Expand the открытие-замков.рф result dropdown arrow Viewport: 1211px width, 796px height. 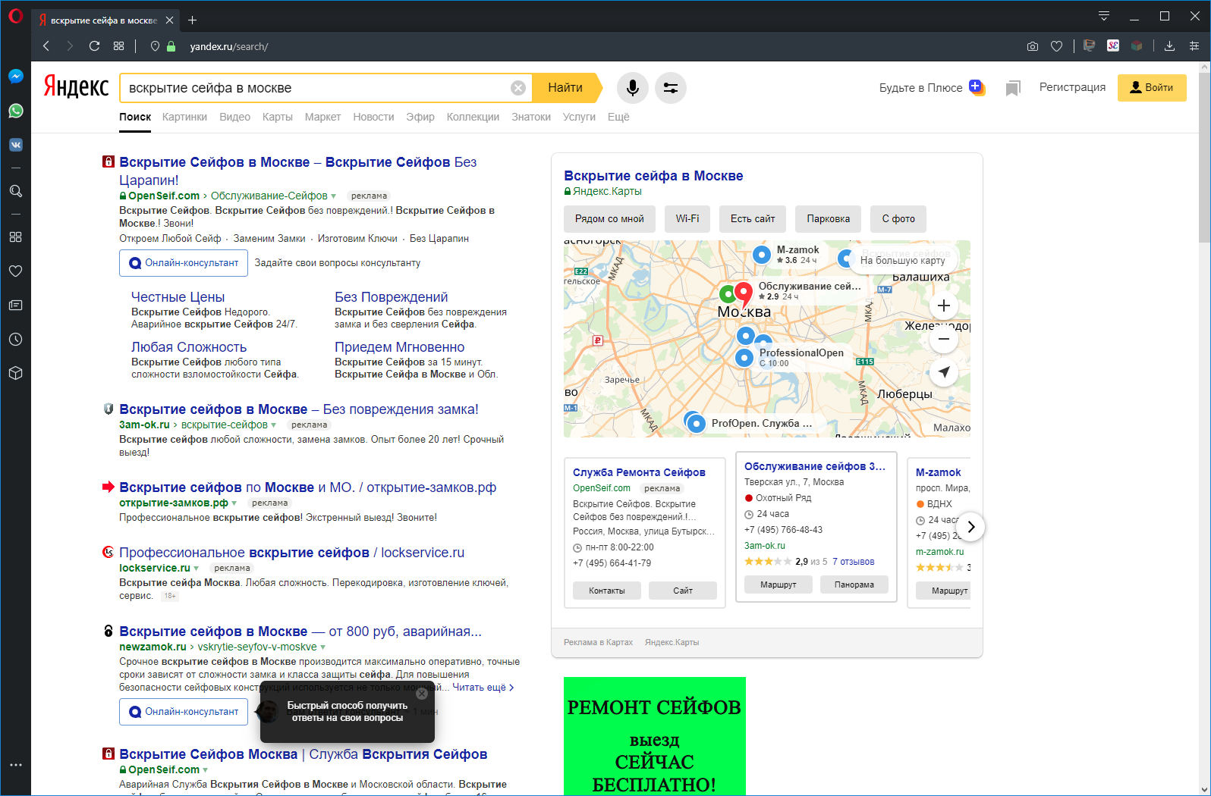234,503
